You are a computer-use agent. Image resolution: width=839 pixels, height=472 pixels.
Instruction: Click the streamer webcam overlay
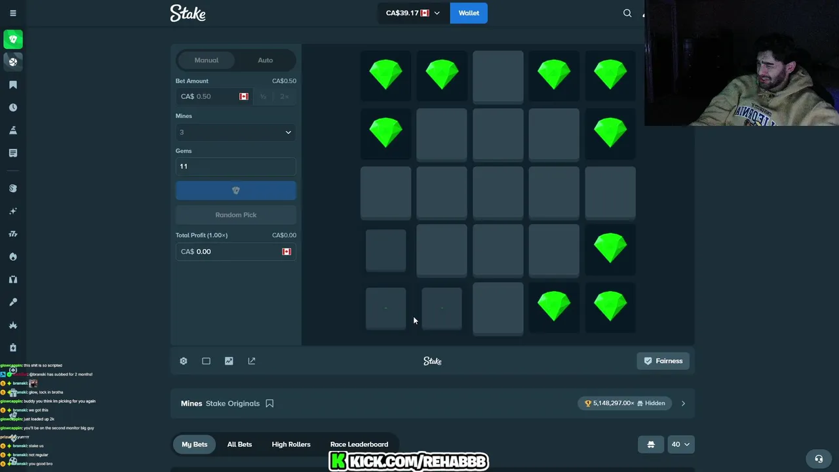[741, 63]
